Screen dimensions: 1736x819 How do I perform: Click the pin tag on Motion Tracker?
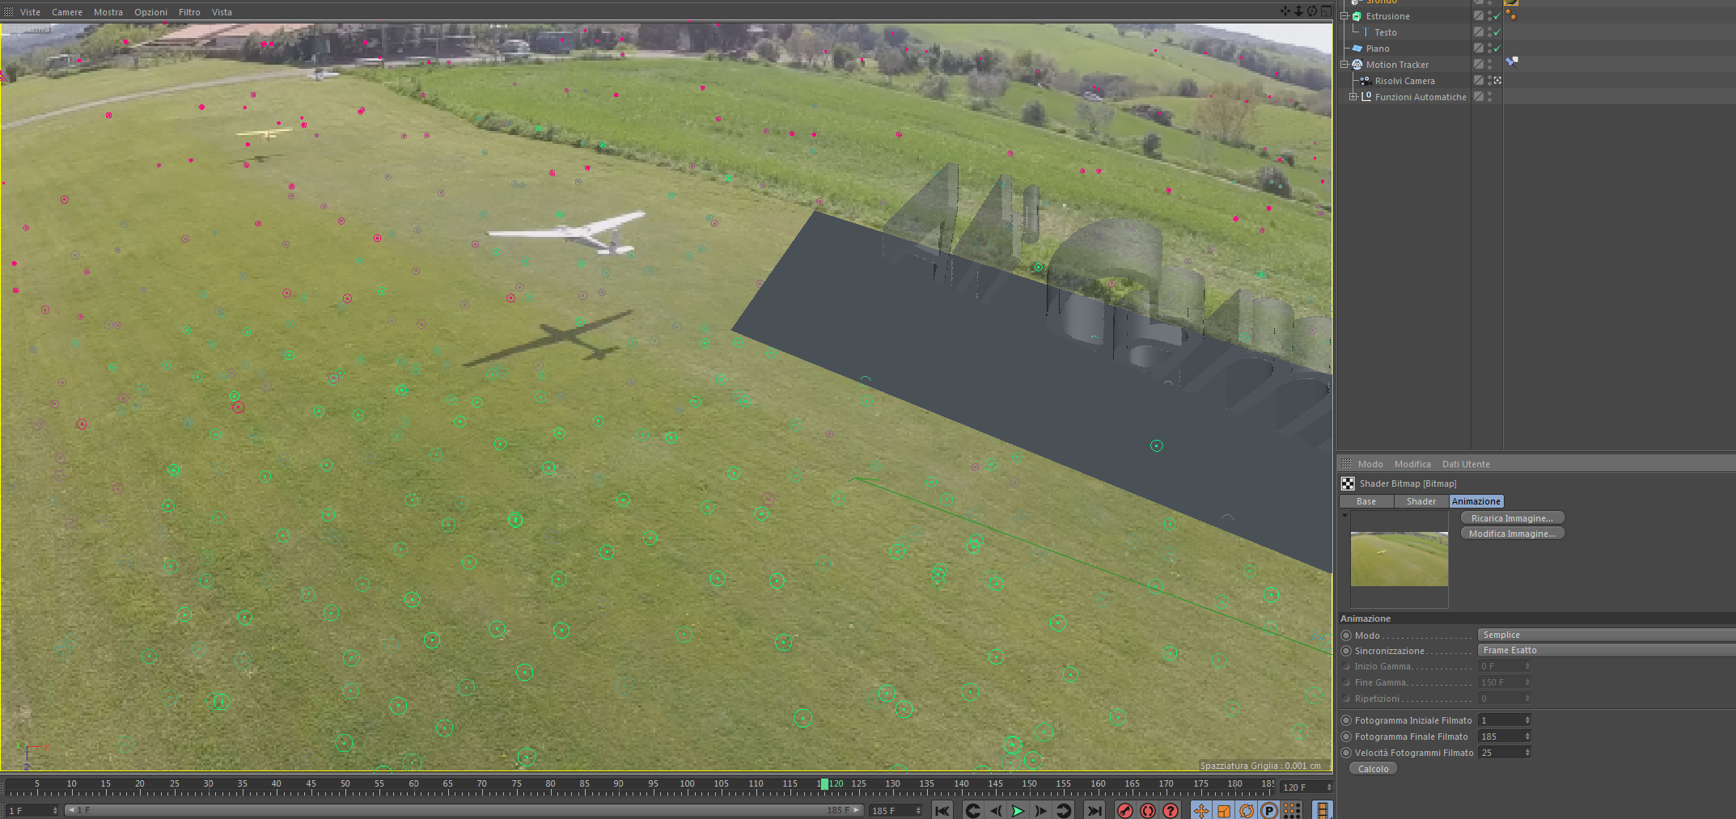[x=1511, y=61]
